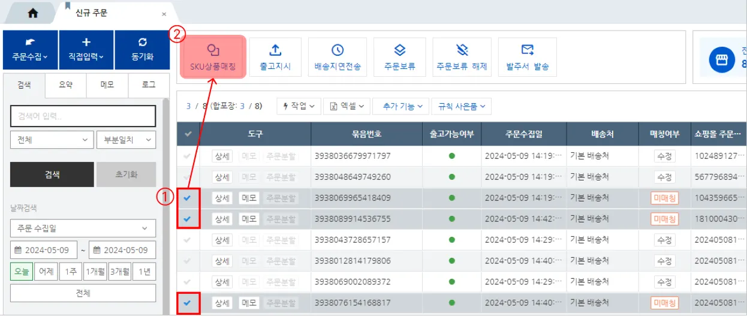The width and height of the screenshot is (747, 316).
Task: Select the 1년 date range button
Action: [x=144, y=272]
